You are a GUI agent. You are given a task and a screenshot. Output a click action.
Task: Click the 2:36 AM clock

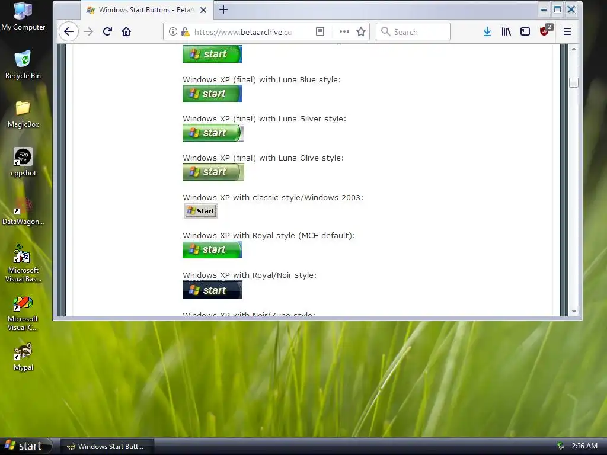click(584, 446)
